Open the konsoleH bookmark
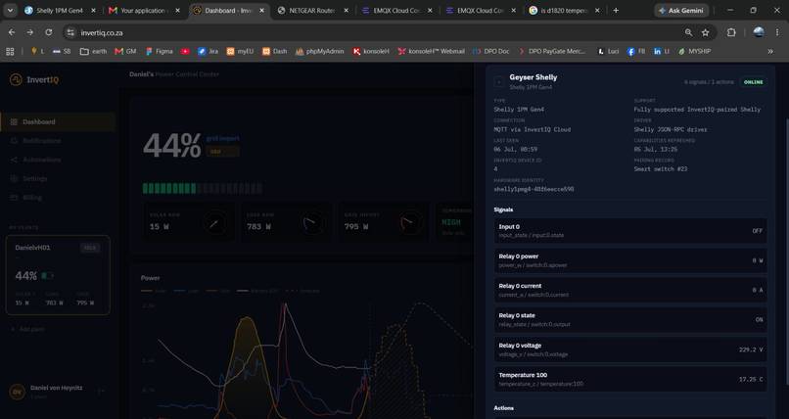789x419 pixels. pyautogui.click(x=371, y=51)
